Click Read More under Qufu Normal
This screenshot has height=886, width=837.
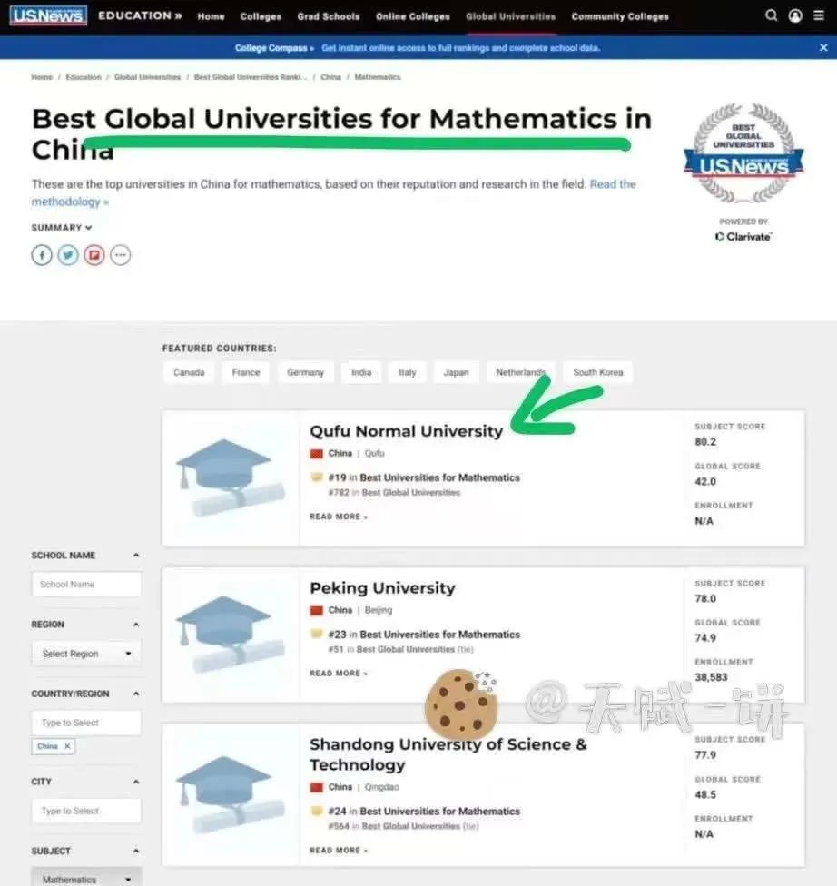[x=339, y=517]
